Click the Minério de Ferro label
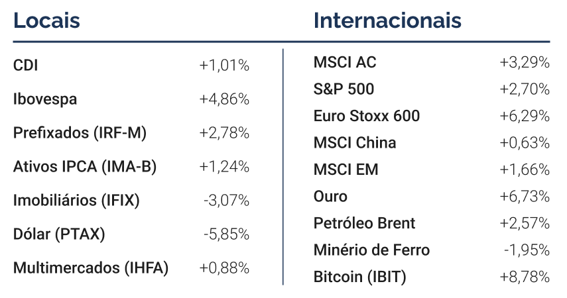567x298 pixels. (x=372, y=250)
